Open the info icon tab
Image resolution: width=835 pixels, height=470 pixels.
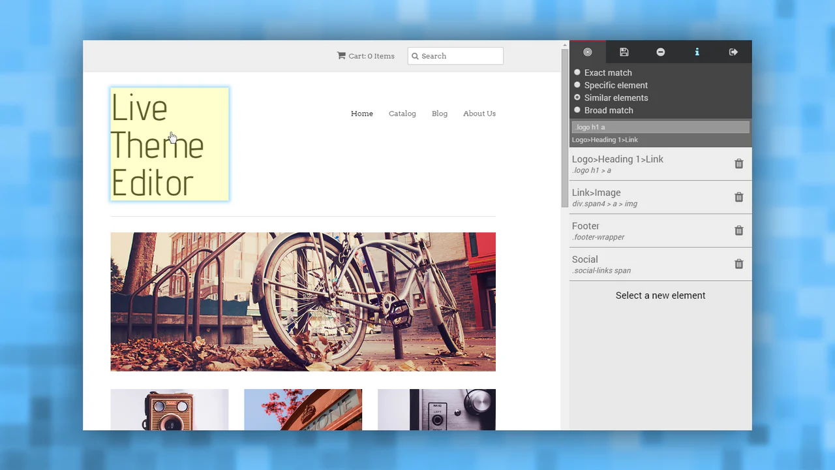(697, 52)
